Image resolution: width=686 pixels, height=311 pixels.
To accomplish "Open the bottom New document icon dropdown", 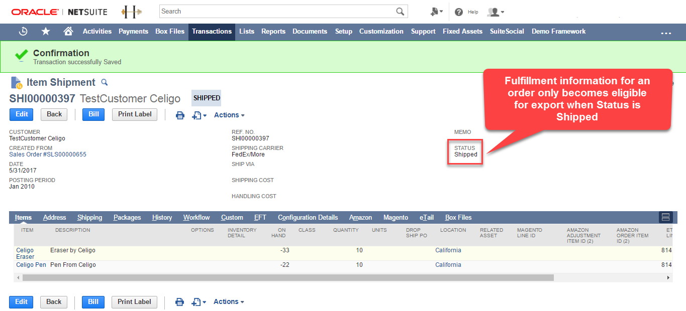I will point(199,302).
